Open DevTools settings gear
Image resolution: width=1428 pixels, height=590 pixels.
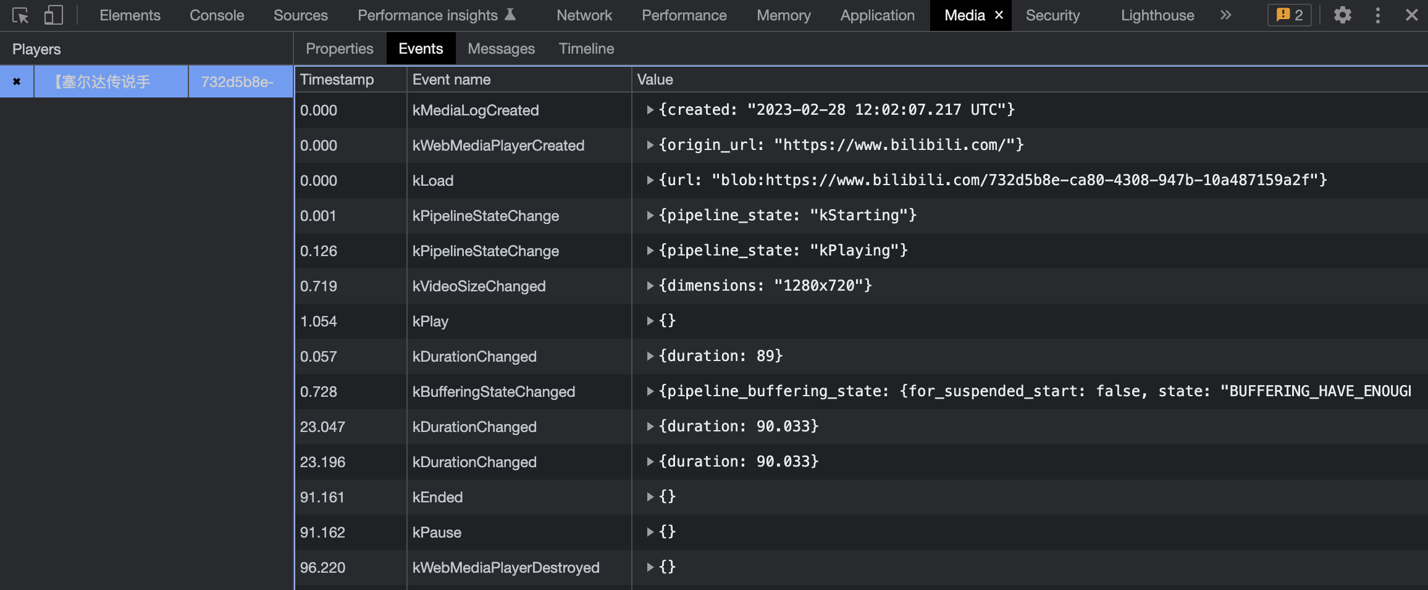click(1342, 15)
